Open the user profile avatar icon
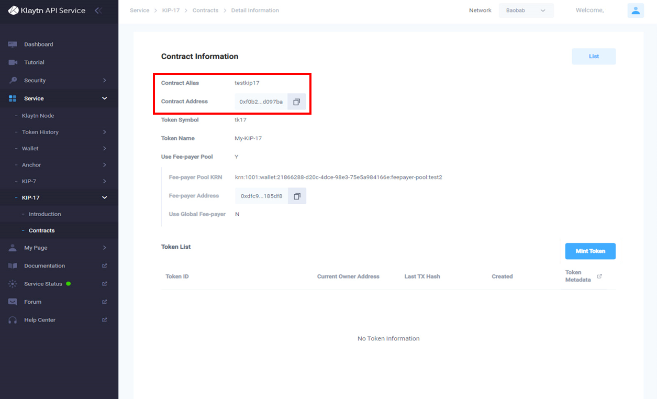This screenshot has width=657, height=399. pyautogui.click(x=636, y=10)
